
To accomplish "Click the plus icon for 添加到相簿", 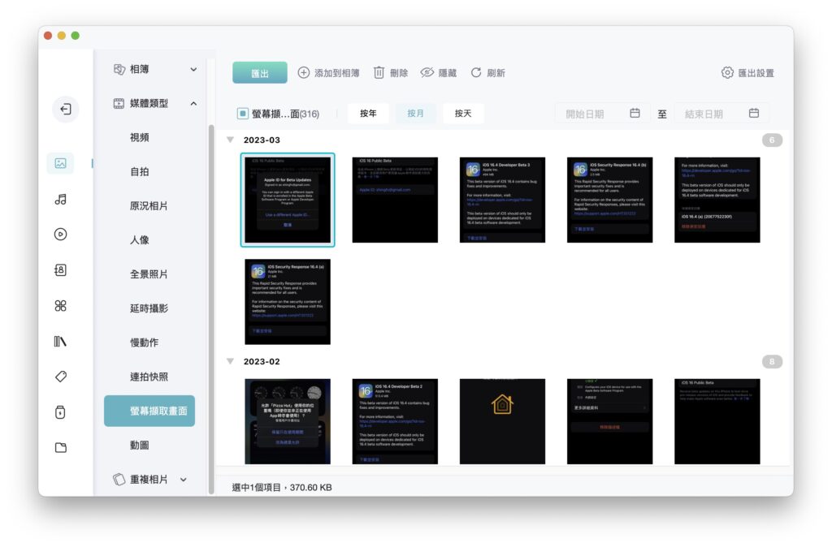I will 304,72.
